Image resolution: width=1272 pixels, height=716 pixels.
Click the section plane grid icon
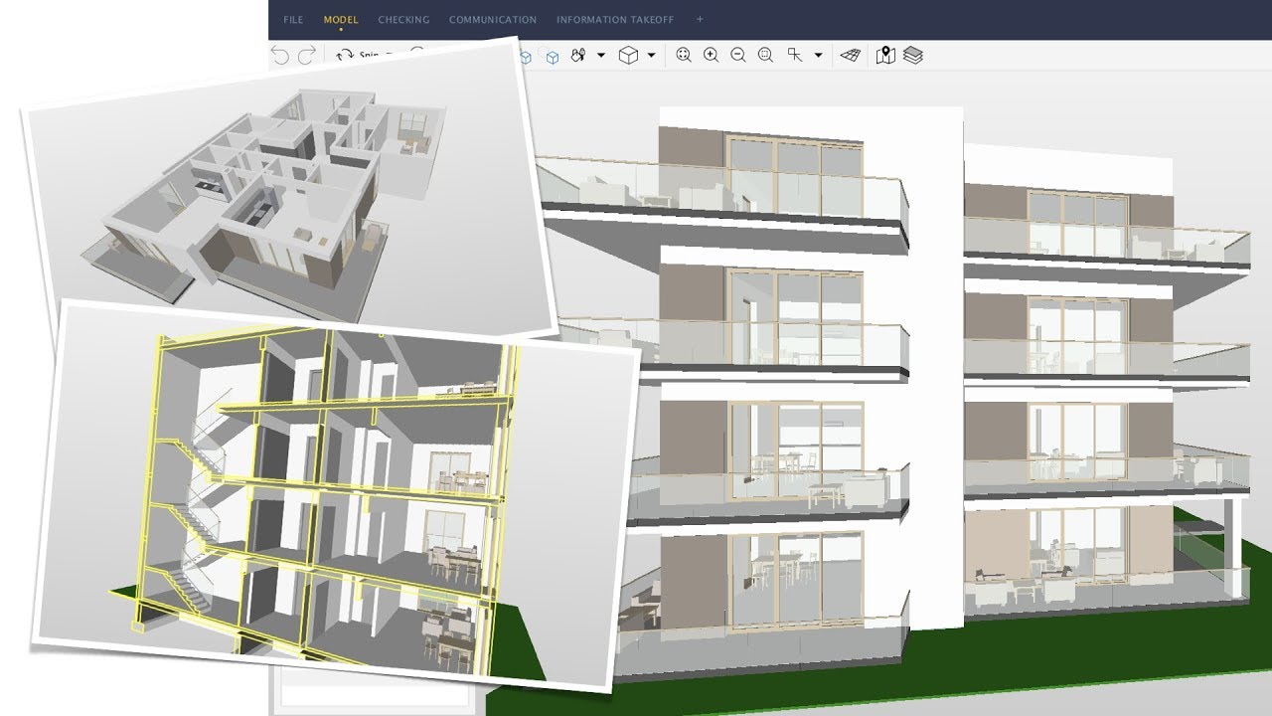coord(850,56)
